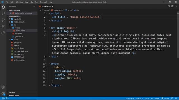This screenshot has width=179, height=100.
Task: Open index.svelte in file tree
Action: [20, 31]
